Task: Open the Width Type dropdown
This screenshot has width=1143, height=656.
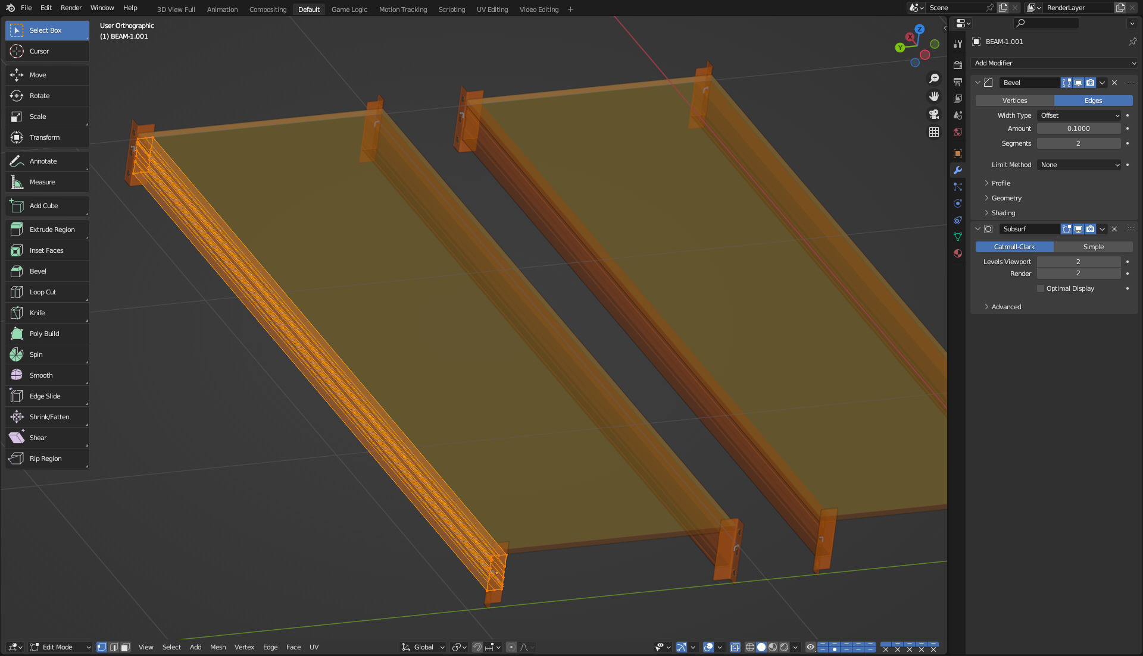Action: pyautogui.click(x=1079, y=115)
